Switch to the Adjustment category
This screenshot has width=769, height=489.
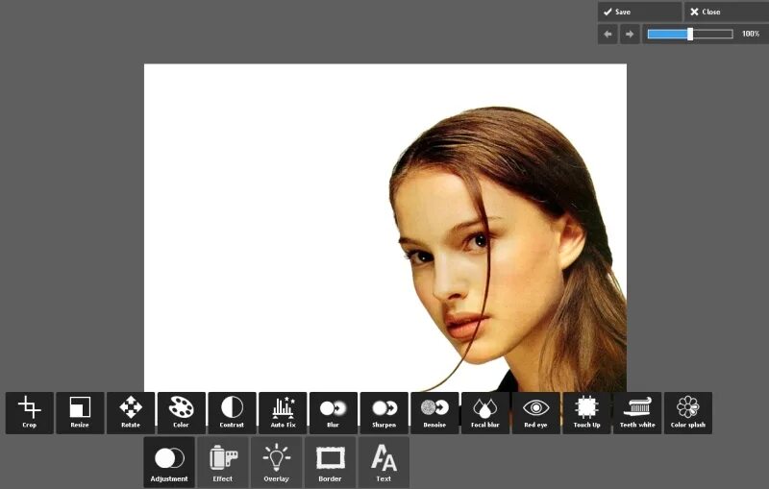pos(169,462)
